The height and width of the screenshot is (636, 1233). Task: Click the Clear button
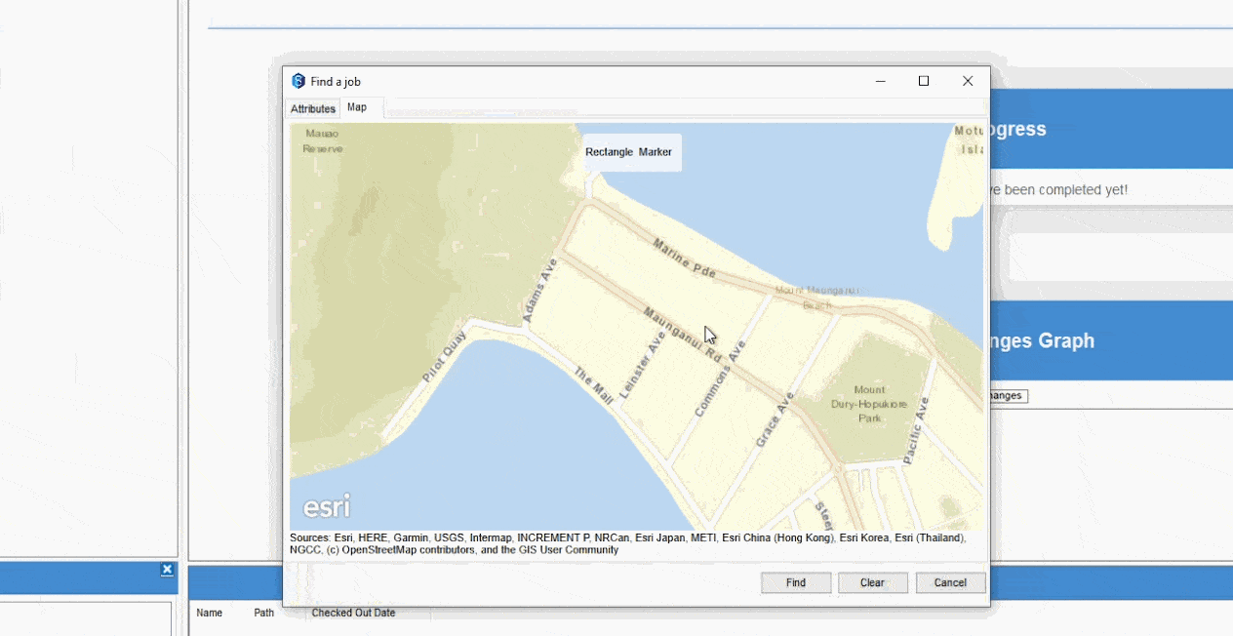point(872,582)
